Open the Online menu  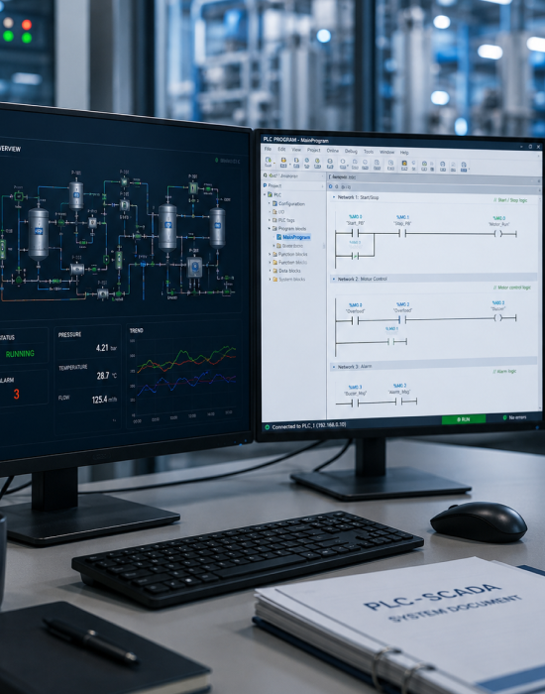tap(332, 151)
